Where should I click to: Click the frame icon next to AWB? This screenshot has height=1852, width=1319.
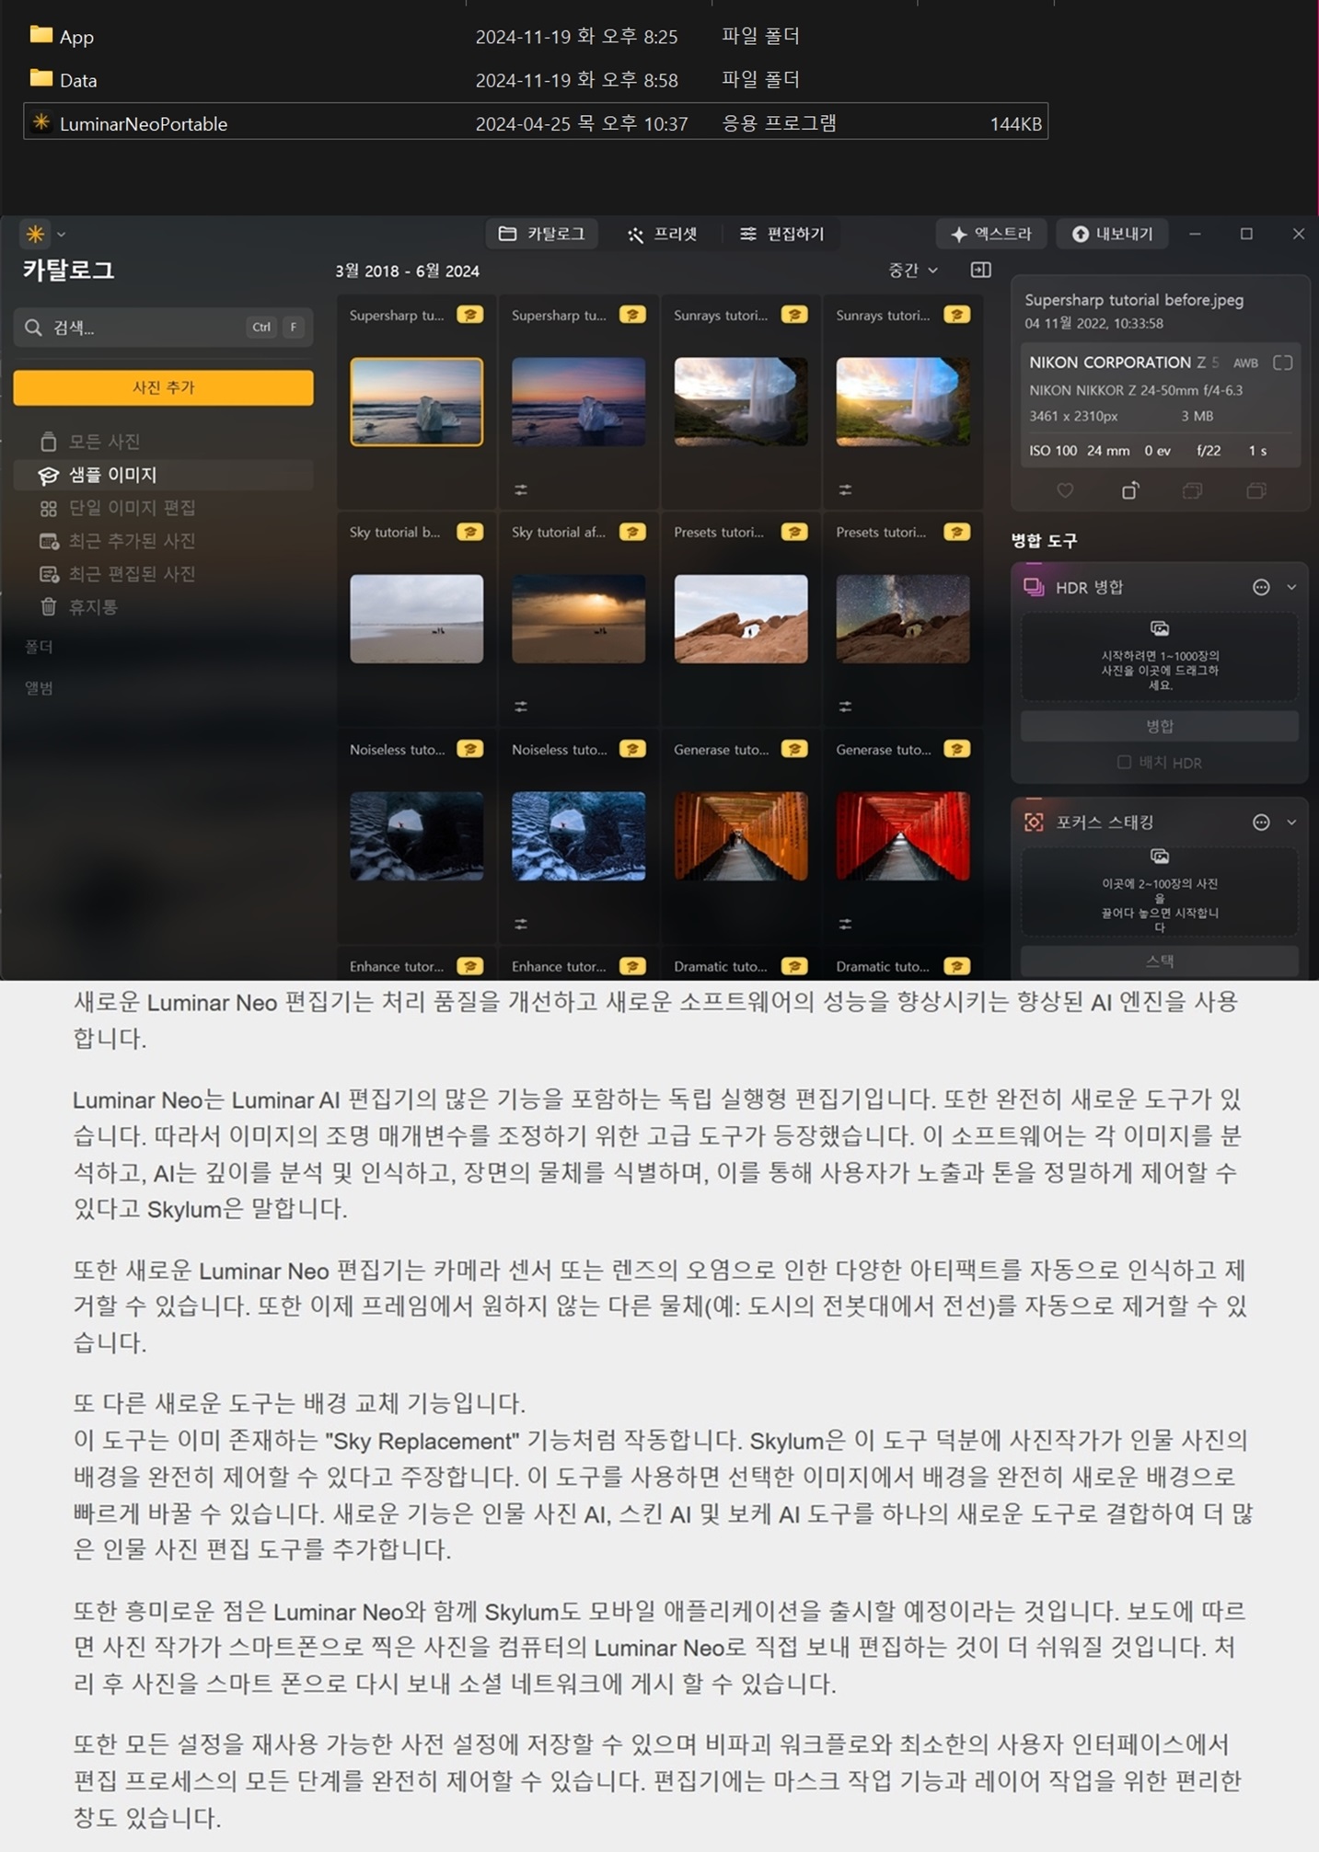pyautogui.click(x=1283, y=362)
